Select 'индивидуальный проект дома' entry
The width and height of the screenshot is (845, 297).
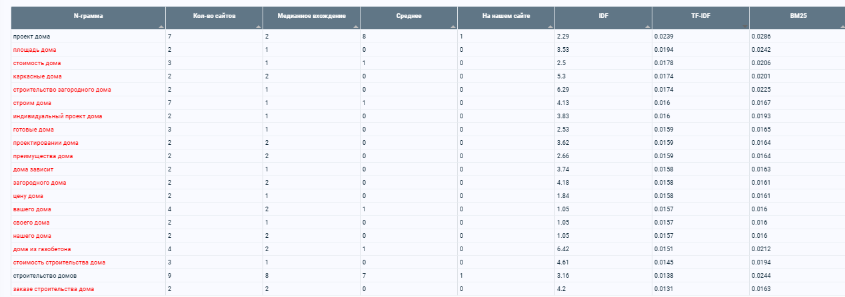tap(58, 116)
